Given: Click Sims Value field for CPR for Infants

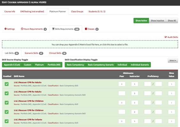Looking at the screenshot, I should tap(171, 121).
